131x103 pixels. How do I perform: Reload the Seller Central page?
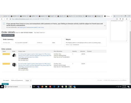(7, 19)
